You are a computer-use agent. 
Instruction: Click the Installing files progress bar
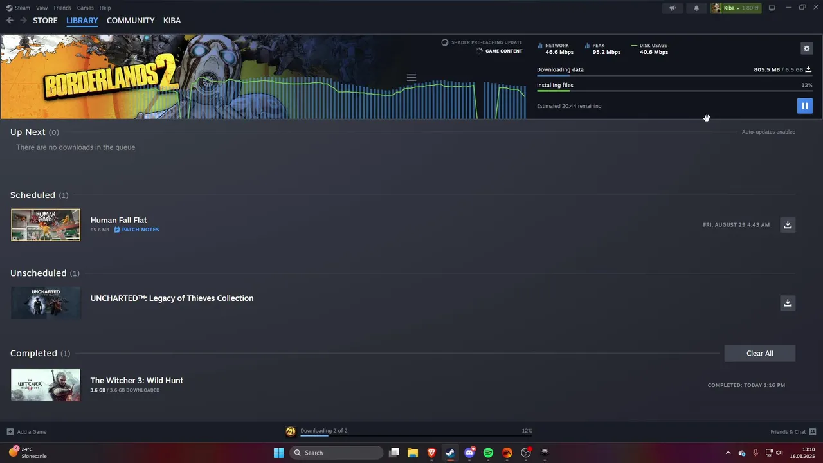click(674, 91)
